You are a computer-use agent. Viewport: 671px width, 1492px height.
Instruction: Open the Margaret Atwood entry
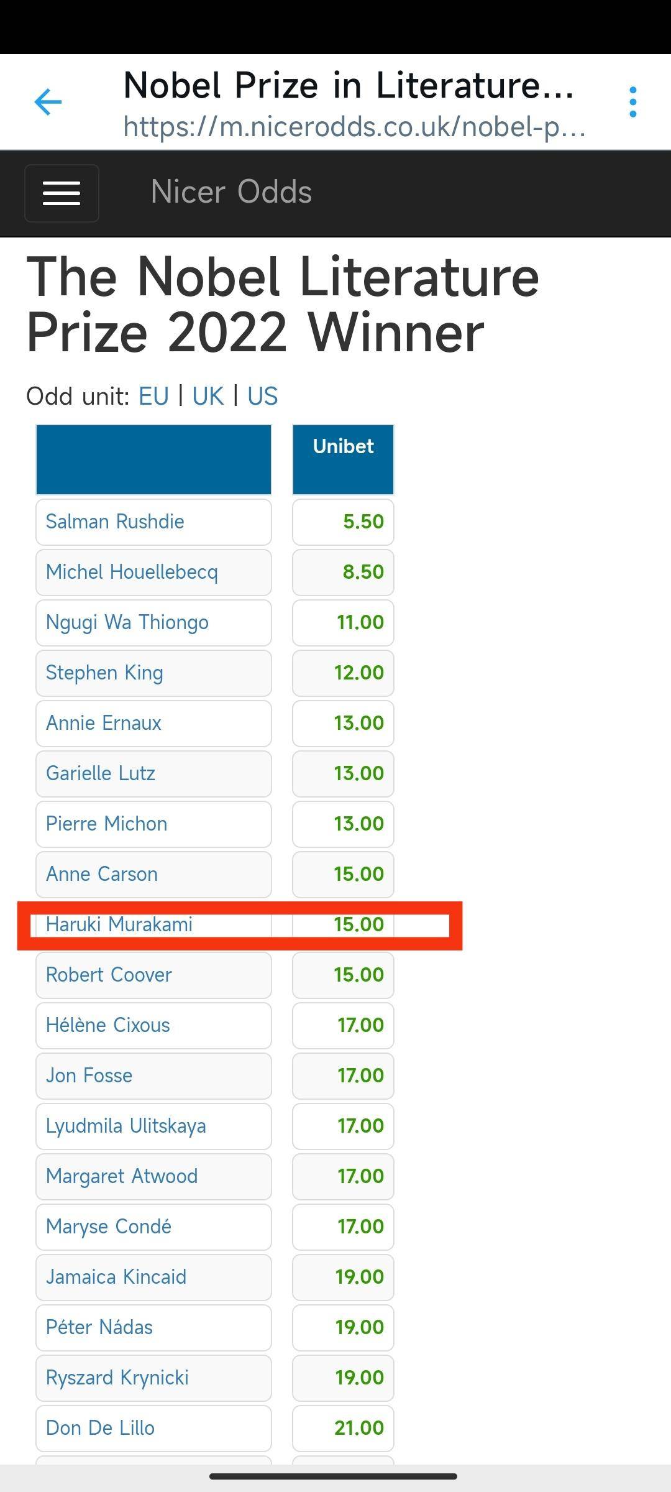pyautogui.click(x=122, y=1176)
